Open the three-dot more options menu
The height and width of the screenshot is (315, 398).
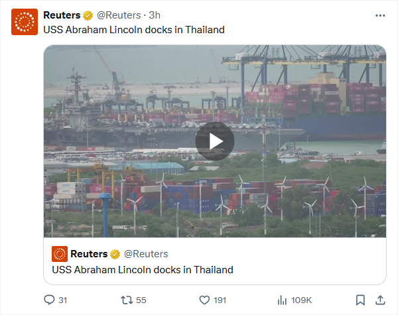click(380, 15)
